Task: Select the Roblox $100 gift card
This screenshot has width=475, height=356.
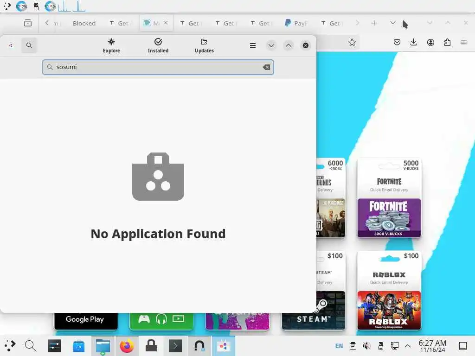Action: (389, 290)
